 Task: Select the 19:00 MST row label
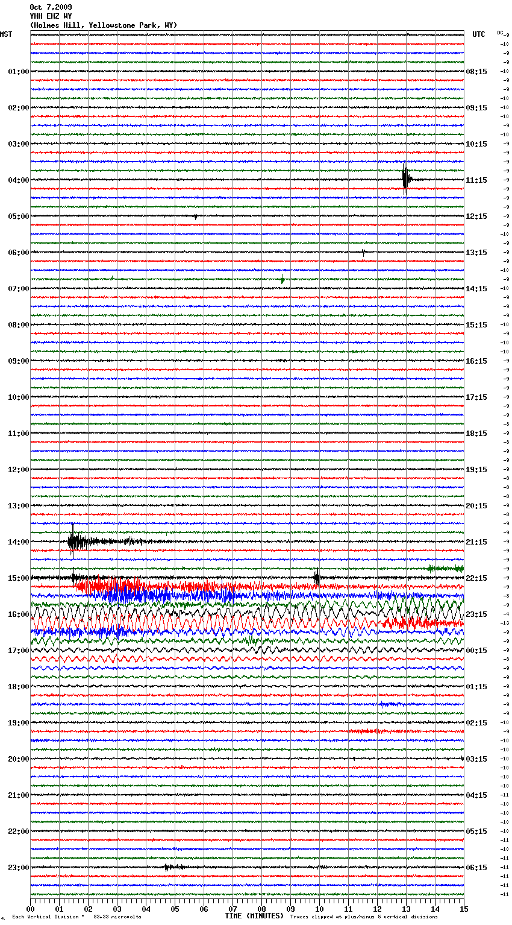click(18, 723)
